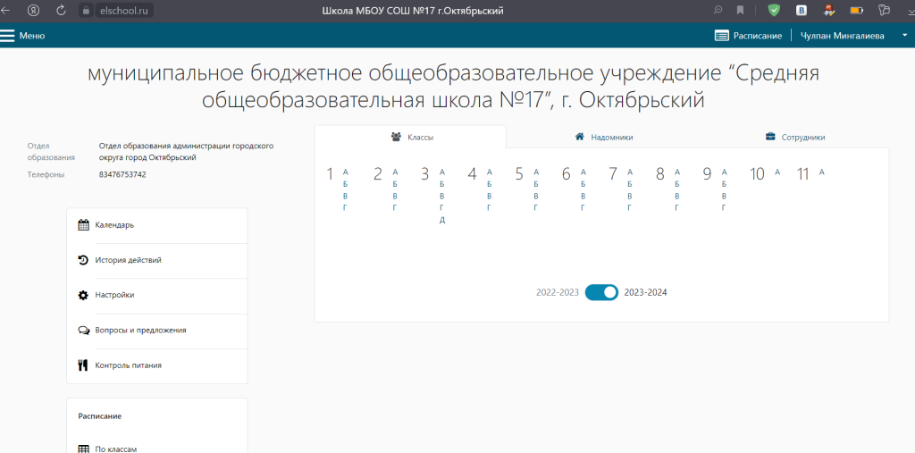Open class 11А
Viewport: 915px width, 453px height.
(822, 172)
